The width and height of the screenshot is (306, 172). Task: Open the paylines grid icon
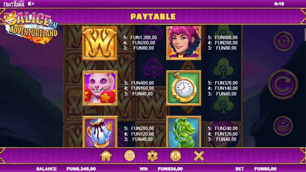pos(129,156)
